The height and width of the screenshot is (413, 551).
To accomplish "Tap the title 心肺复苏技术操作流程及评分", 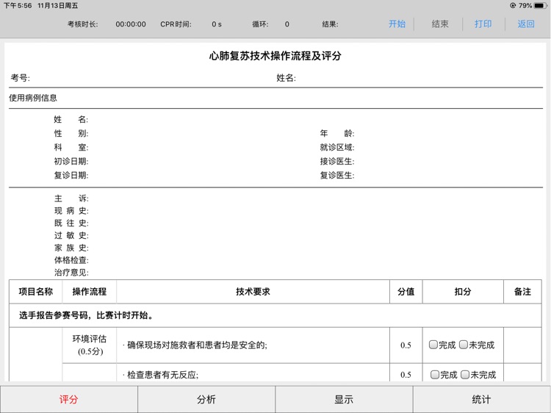I will coord(275,56).
